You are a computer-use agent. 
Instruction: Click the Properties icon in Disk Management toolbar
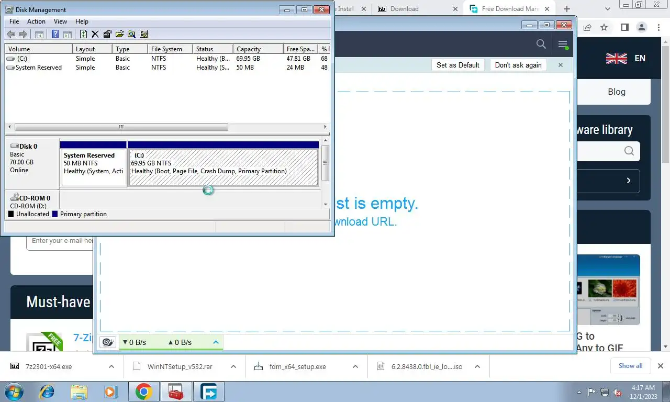tap(107, 35)
